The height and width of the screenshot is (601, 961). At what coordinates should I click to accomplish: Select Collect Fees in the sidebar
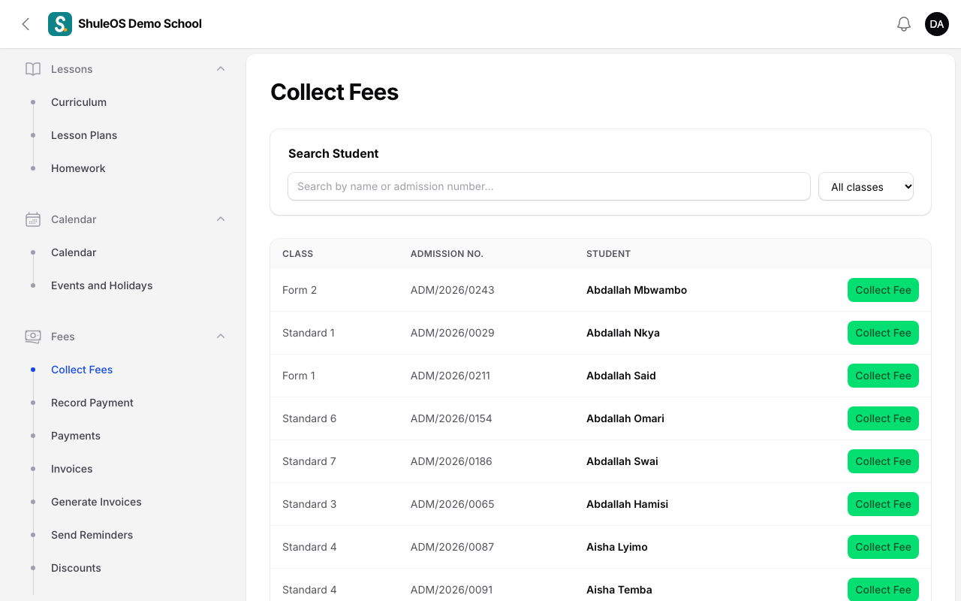click(x=82, y=370)
